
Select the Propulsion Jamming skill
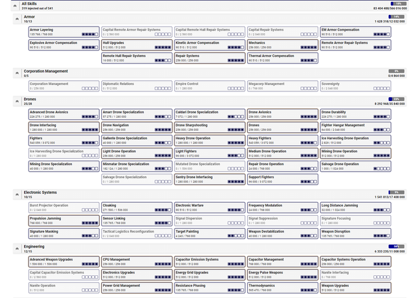pyautogui.click(x=64, y=220)
